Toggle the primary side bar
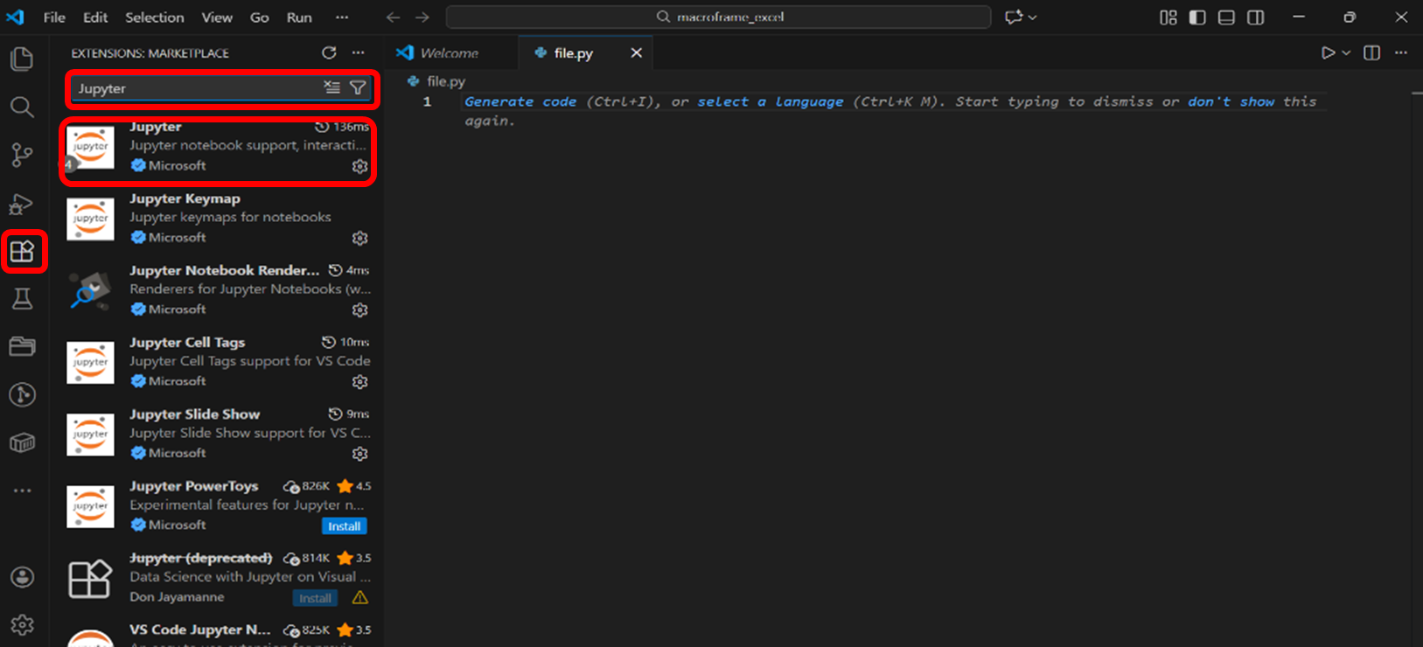This screenshot has width=1423, height=647. 1197,17
